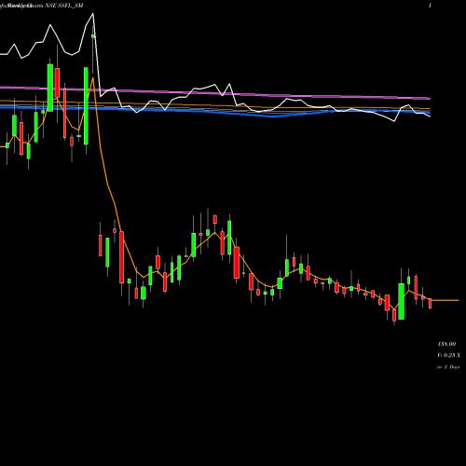Click the 0.23 volume value label

(449, 355)
